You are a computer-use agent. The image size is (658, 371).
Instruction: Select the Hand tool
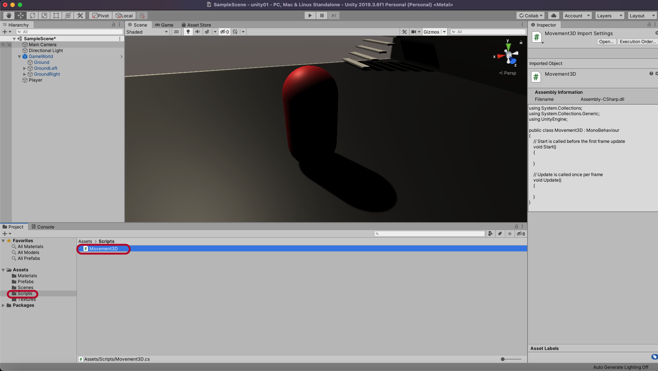[x=9, y=16]
